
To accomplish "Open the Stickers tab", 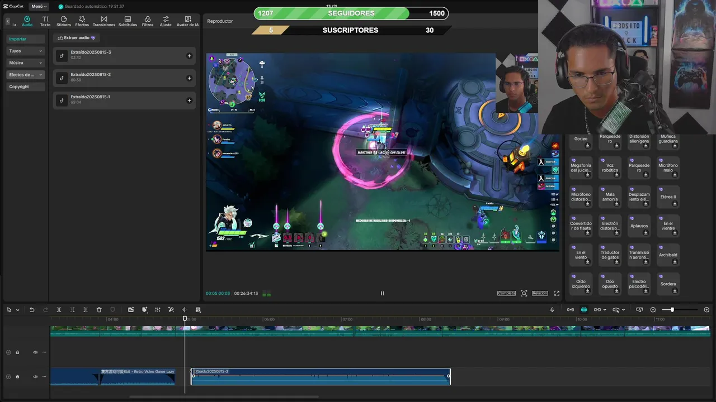I will pyautogui.click(x=64, y=21).
